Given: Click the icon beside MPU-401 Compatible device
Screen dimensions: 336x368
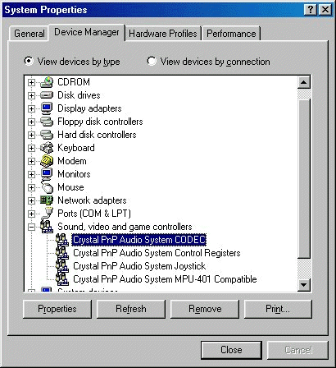Looking at the screenshot, I should (x=62, y=279).
